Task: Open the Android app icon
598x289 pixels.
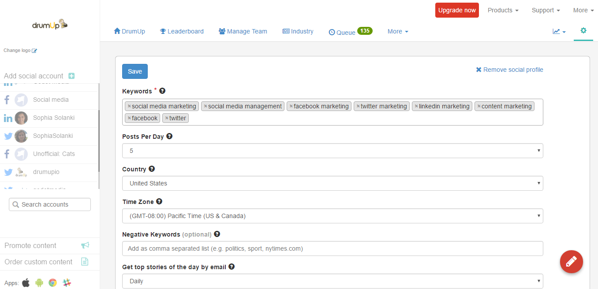Action: [39, 282]
